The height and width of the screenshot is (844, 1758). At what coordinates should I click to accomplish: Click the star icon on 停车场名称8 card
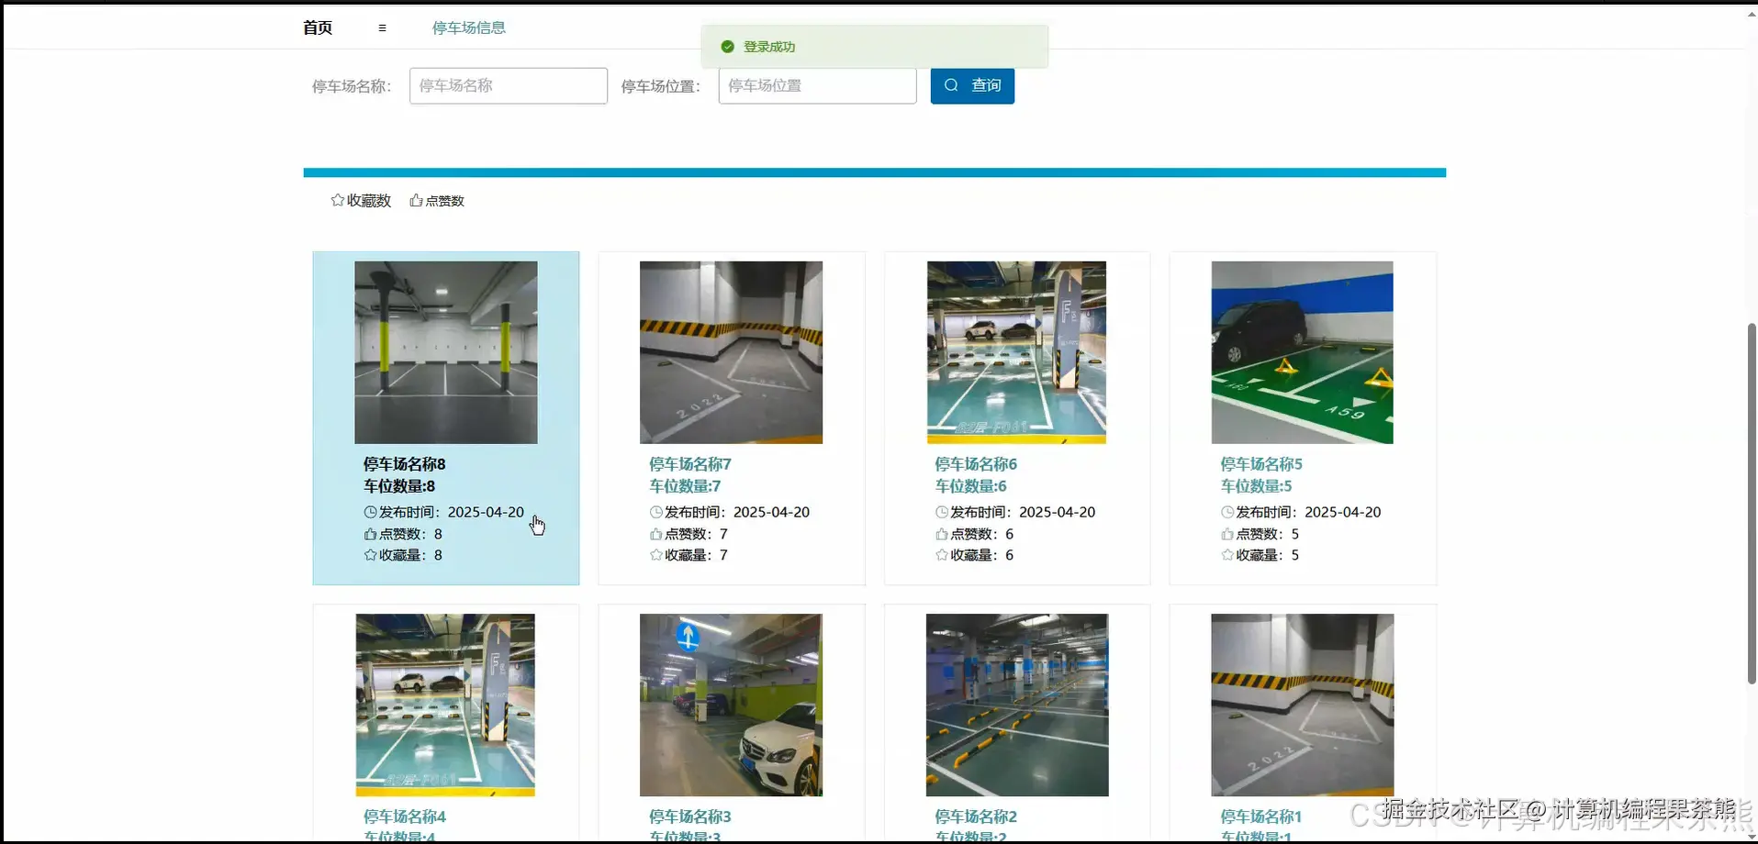370,555
